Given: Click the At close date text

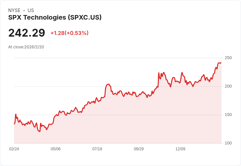Looking at the screenshot, I should 26,47.
